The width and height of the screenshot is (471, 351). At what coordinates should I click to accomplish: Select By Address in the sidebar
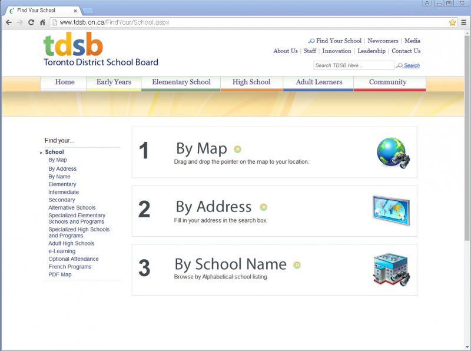[62, 169]
